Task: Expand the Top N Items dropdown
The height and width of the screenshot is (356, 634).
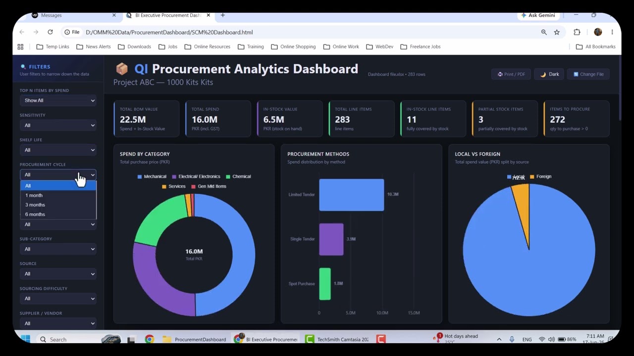Action: click(58, 100)
